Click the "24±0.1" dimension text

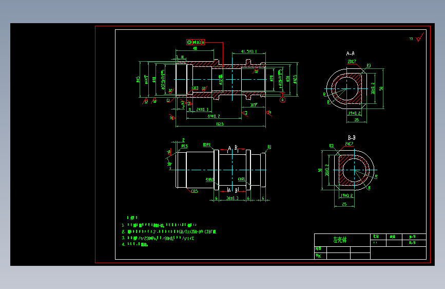point(202,110)
